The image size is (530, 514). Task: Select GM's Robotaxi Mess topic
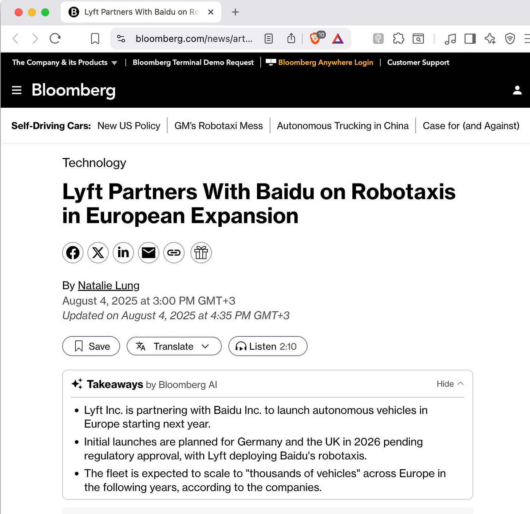[x=218, y=126]
